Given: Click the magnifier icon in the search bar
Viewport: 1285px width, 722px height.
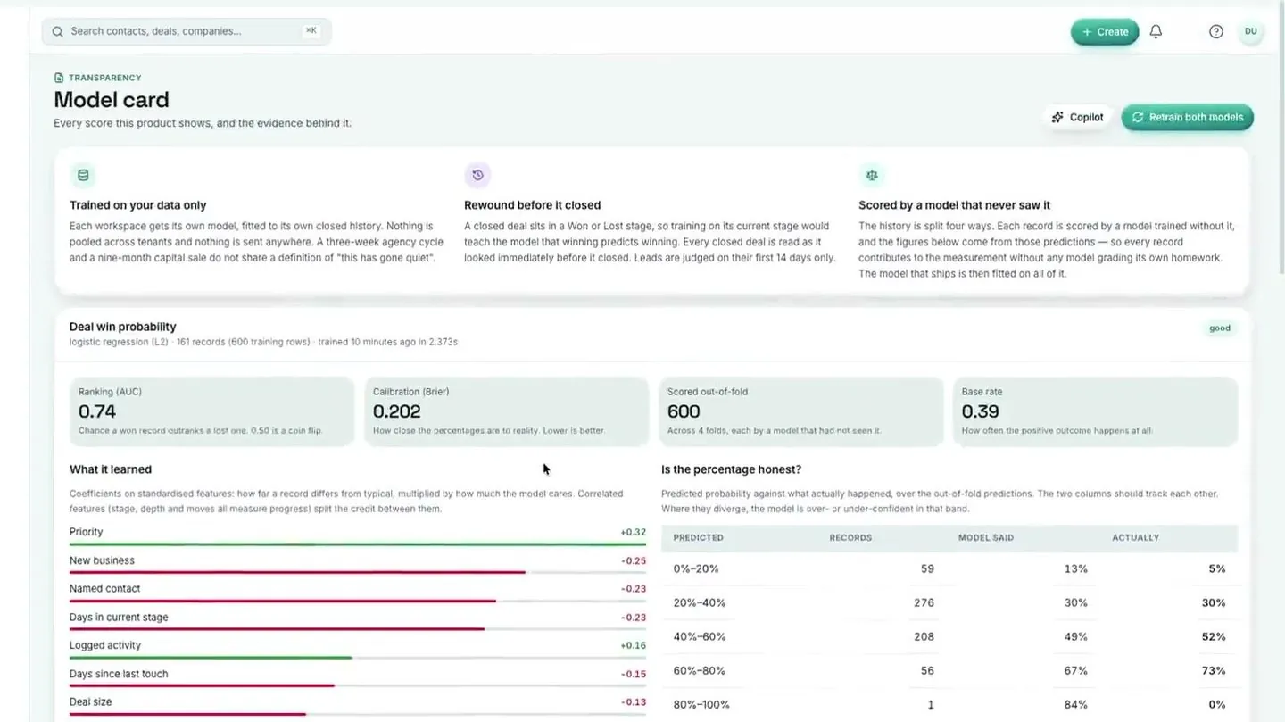Looking at the screenshot, I should click(57, 31).
